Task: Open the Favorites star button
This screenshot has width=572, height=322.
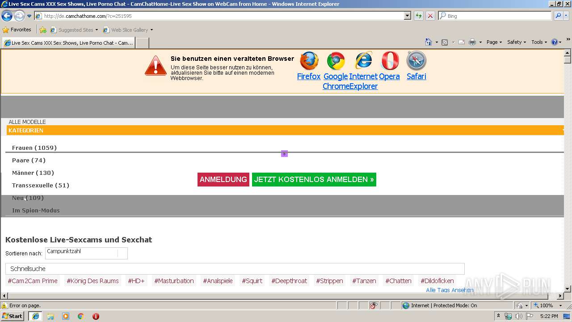Action: (17, 30)
